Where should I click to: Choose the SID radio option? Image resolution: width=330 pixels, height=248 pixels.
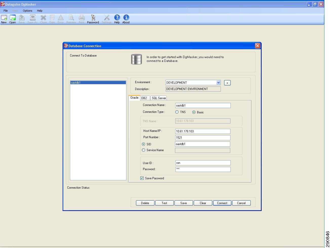[144, 144]
